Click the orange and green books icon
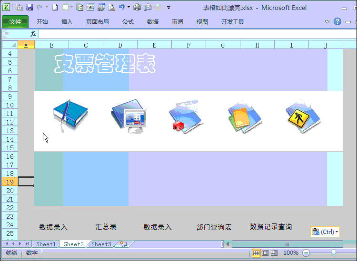The height and width of the screenshot is (261, 357). coord(245,116)
